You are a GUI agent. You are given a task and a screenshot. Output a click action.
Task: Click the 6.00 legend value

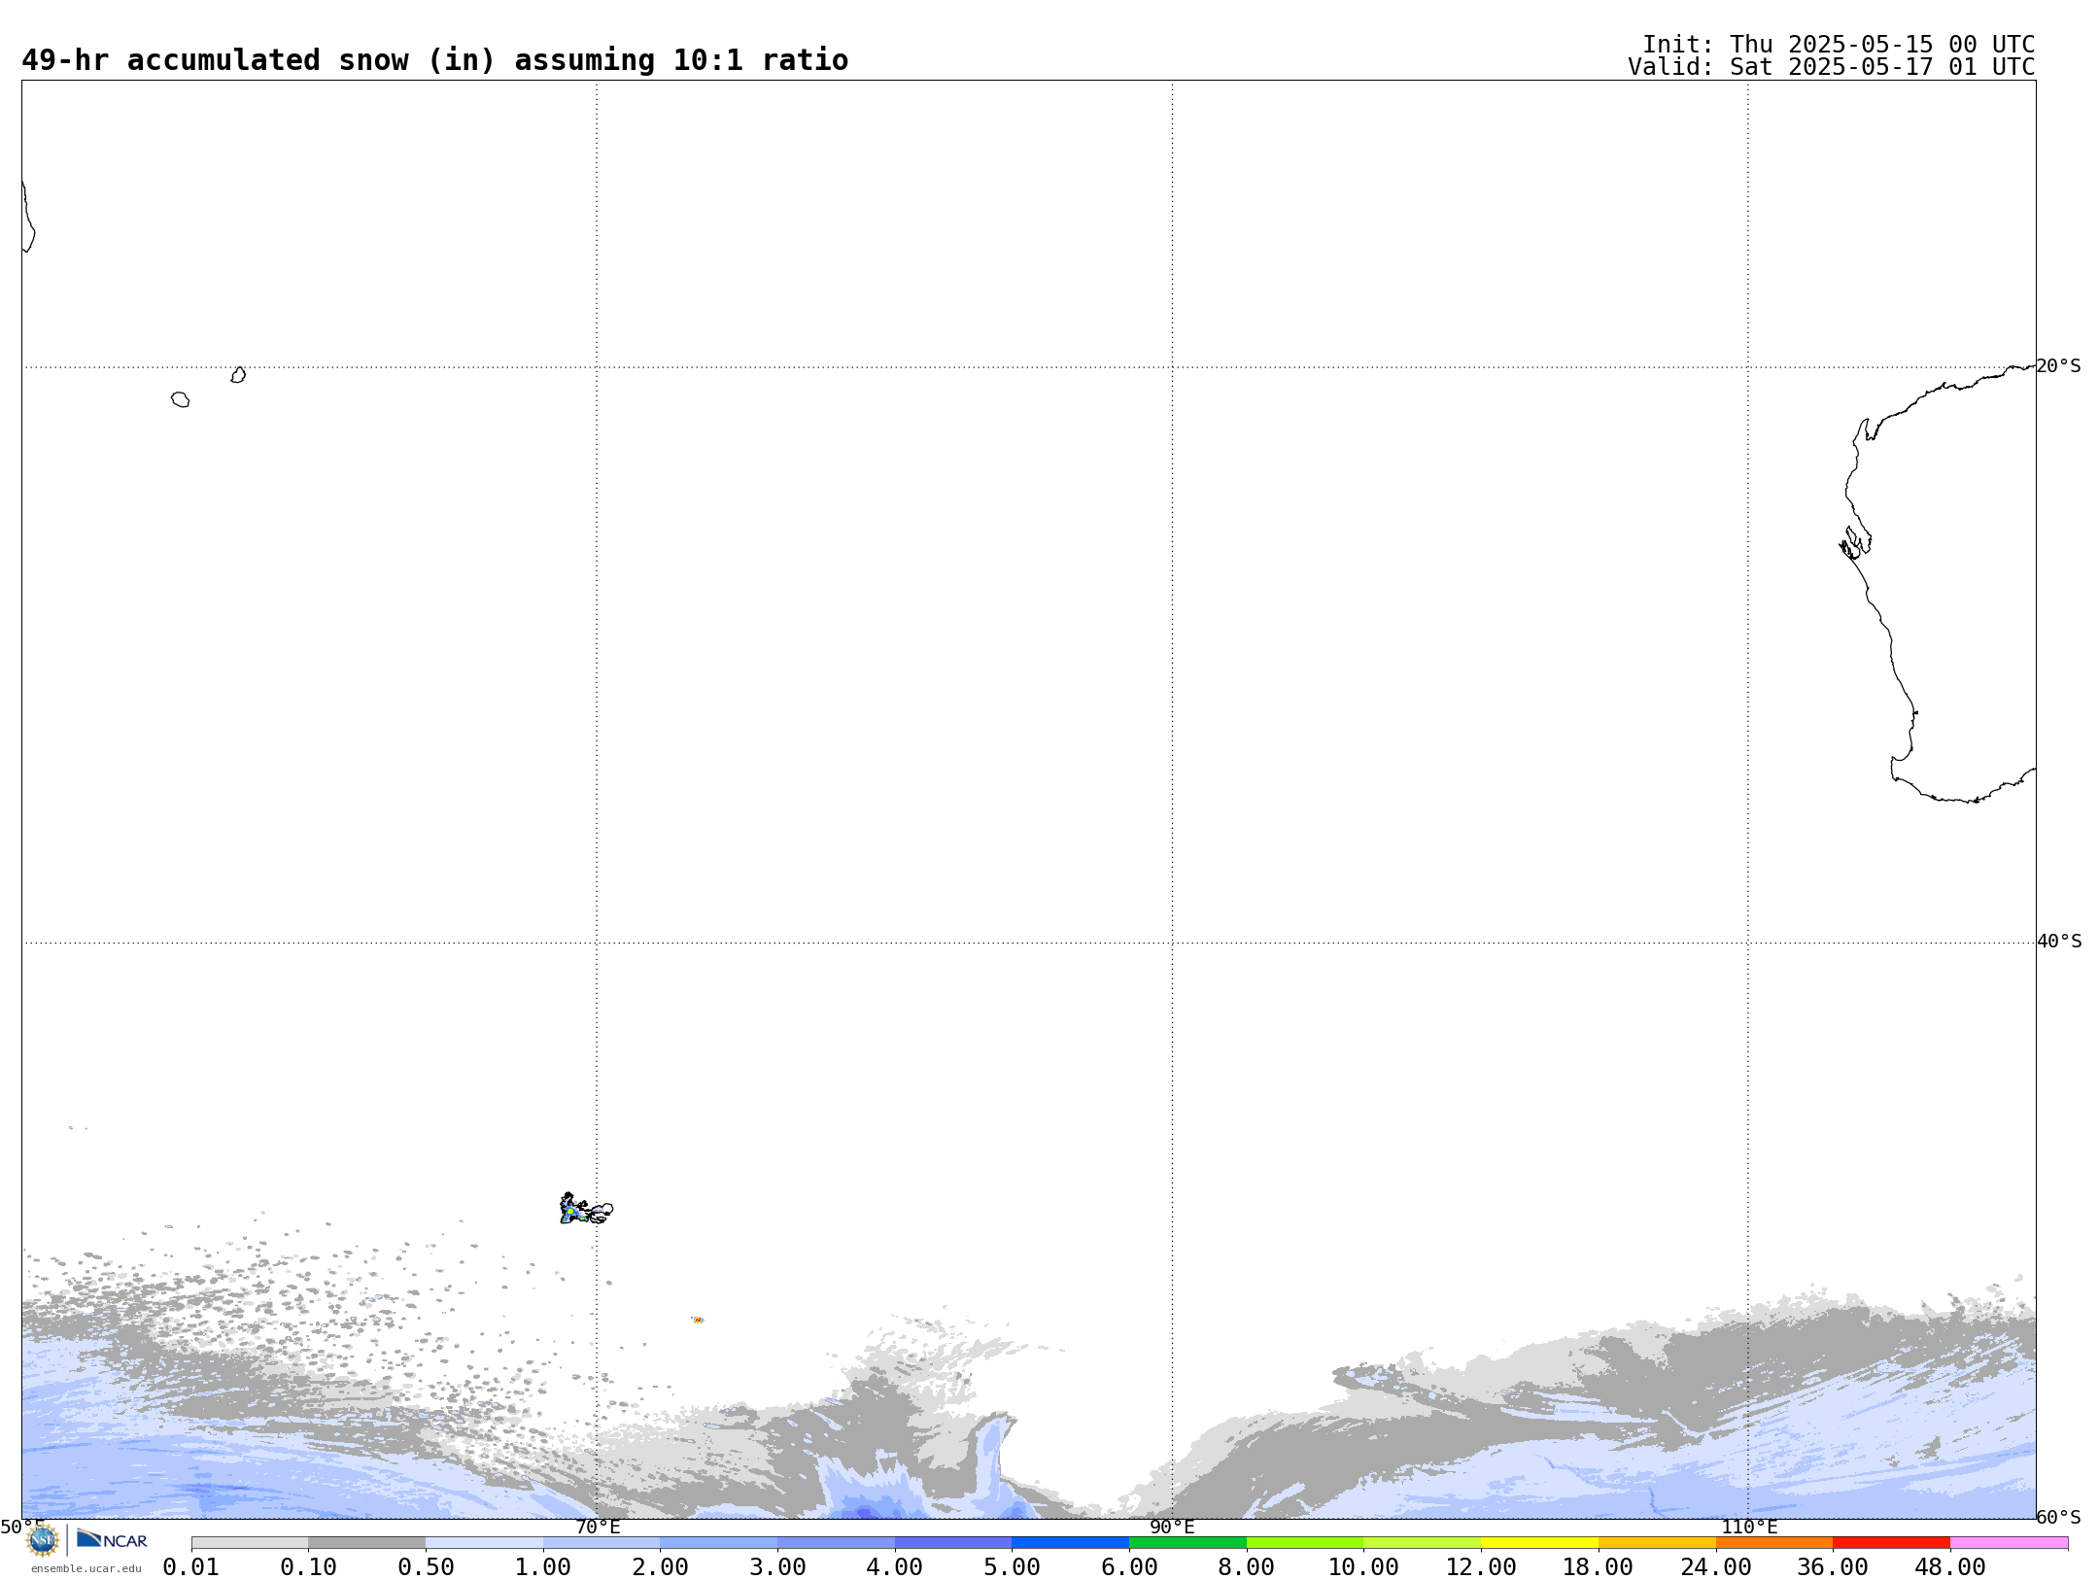coord(1129,1566)
